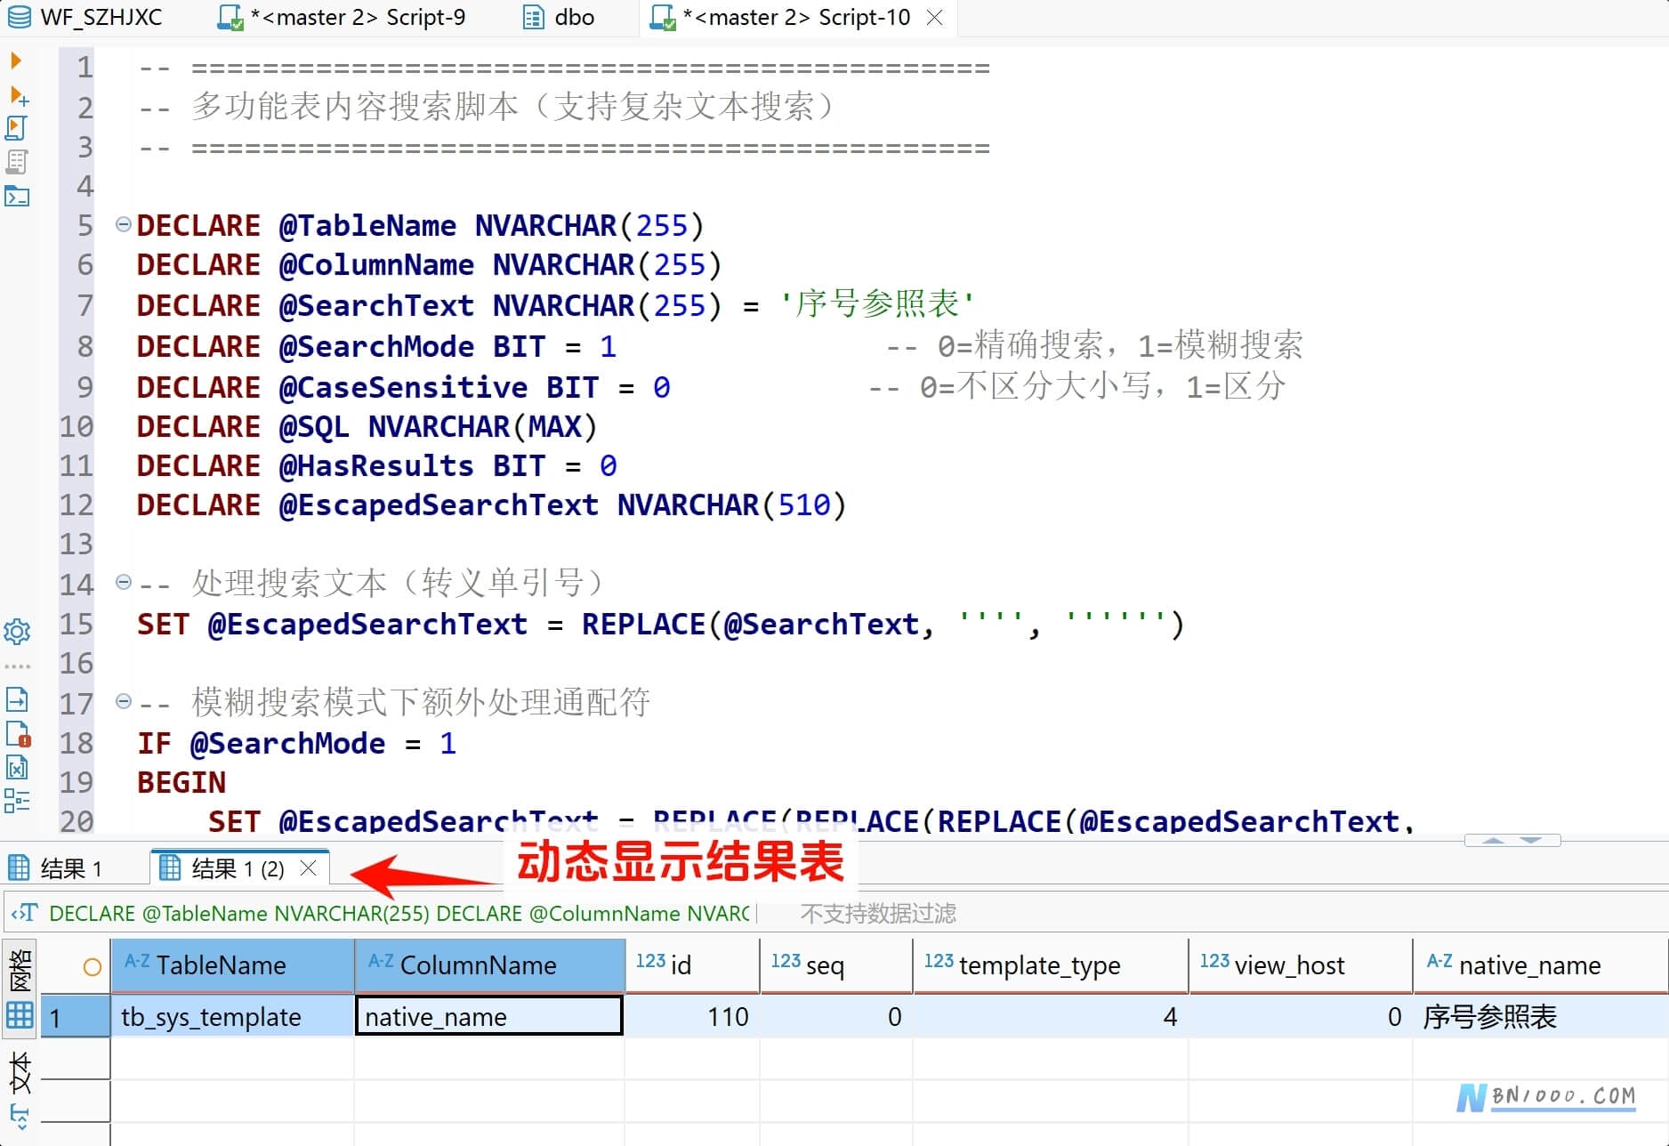Click the view_host column header
This screenshot has width=1669, height=1146.
pos(1301,965)
